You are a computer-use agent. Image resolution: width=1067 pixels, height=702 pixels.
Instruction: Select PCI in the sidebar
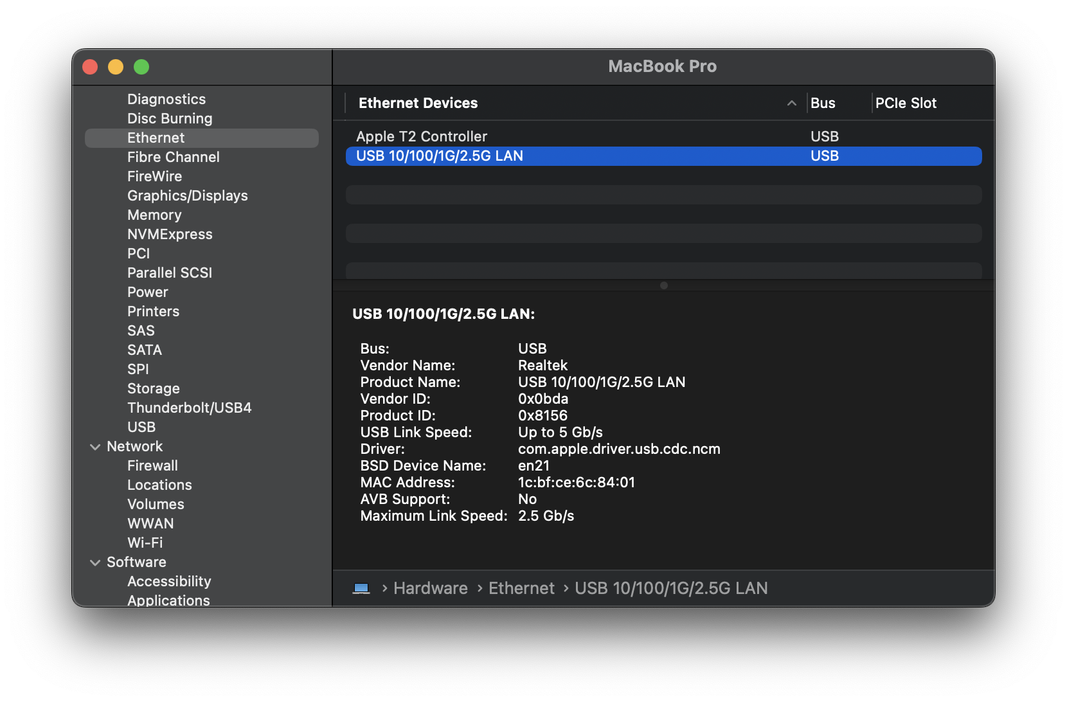pyautogui.click(x=138, y=253)
